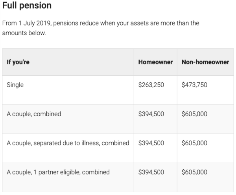Select the "1 partner eligible" row label
The image size is (236, 195).
coord(58,172)
